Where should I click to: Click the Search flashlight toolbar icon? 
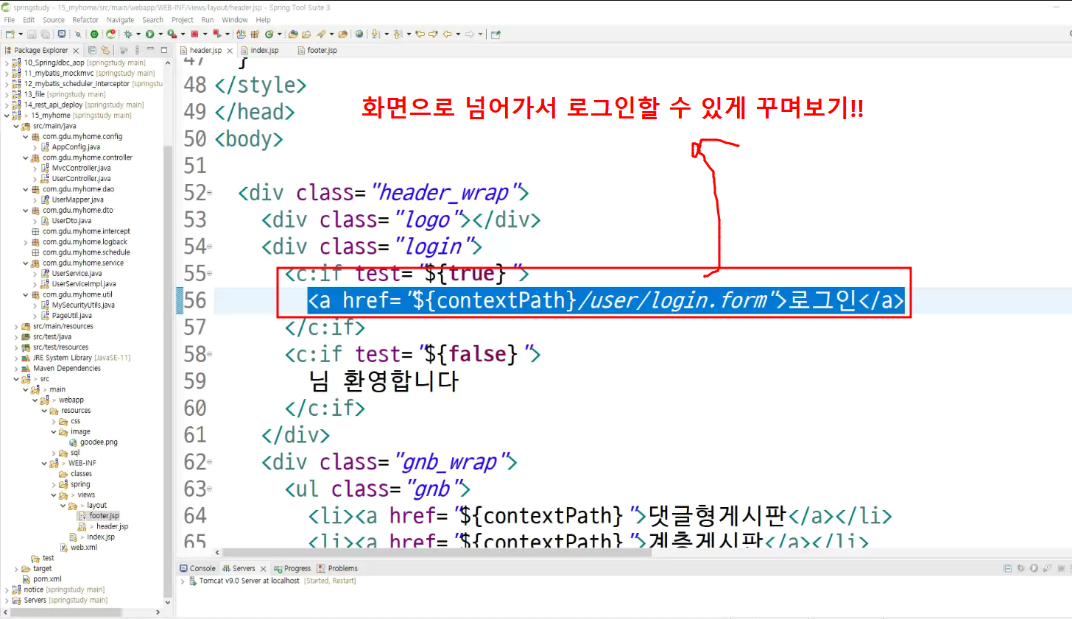click(x=321, y=34)
